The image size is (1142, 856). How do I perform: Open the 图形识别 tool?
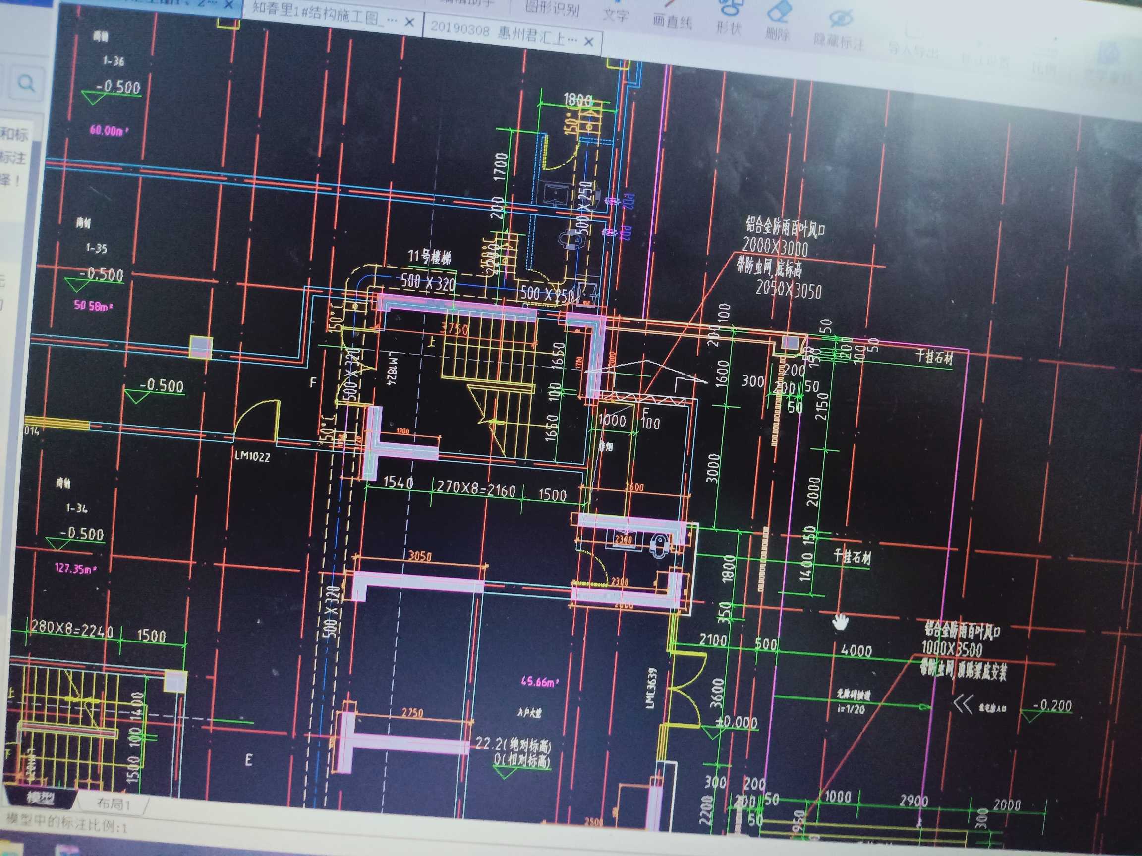pos(552,9)
